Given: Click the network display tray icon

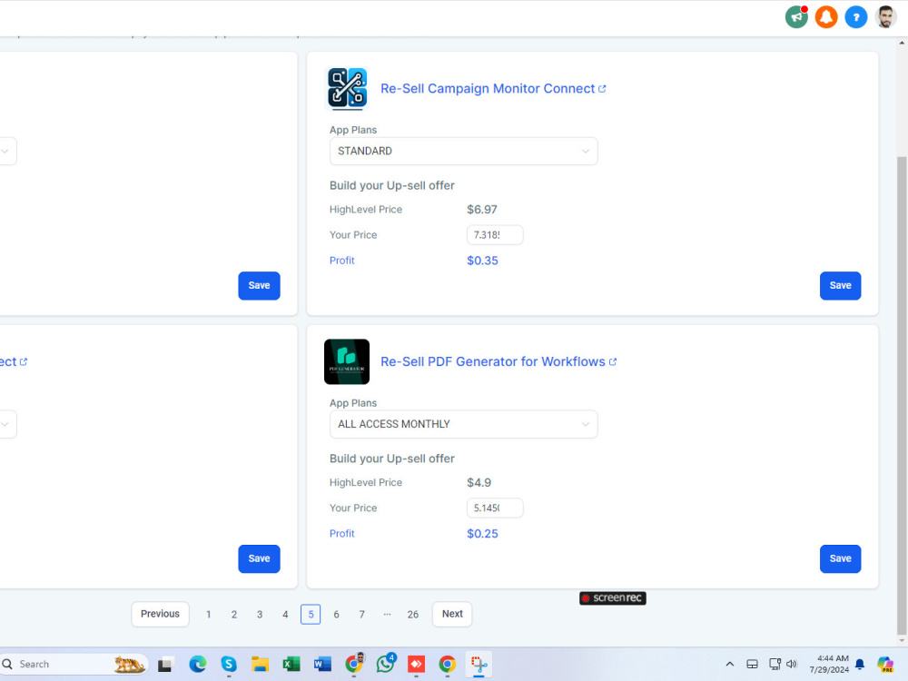Looking at the screenshot, I should pyautogui.click(x=775, y=665).
